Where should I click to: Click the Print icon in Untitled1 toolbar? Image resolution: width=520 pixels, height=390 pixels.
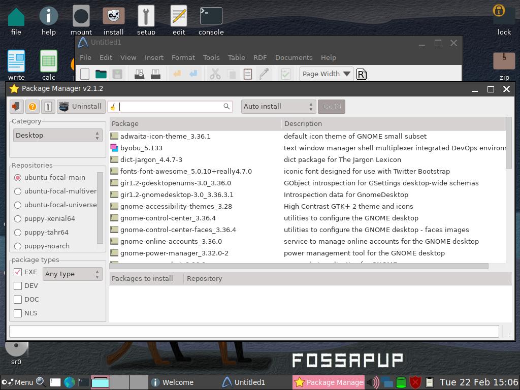155,74
